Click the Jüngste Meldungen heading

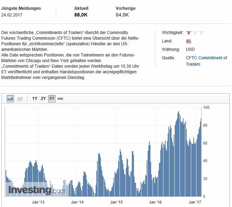pos(21,8)
